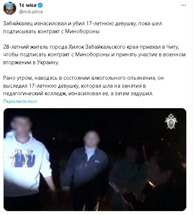Click the emblem watermark in the image
The height and width of the screenshot is (215, 196).
(171, 121)
